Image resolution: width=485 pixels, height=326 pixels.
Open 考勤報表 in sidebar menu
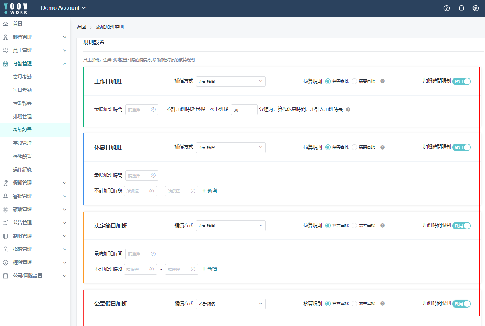click(x=22, y=103)
